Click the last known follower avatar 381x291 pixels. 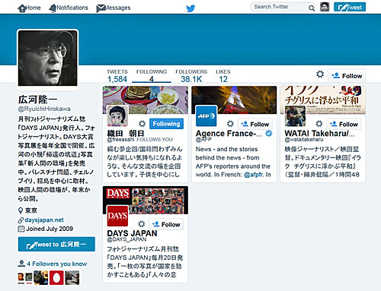click(72, 278)
